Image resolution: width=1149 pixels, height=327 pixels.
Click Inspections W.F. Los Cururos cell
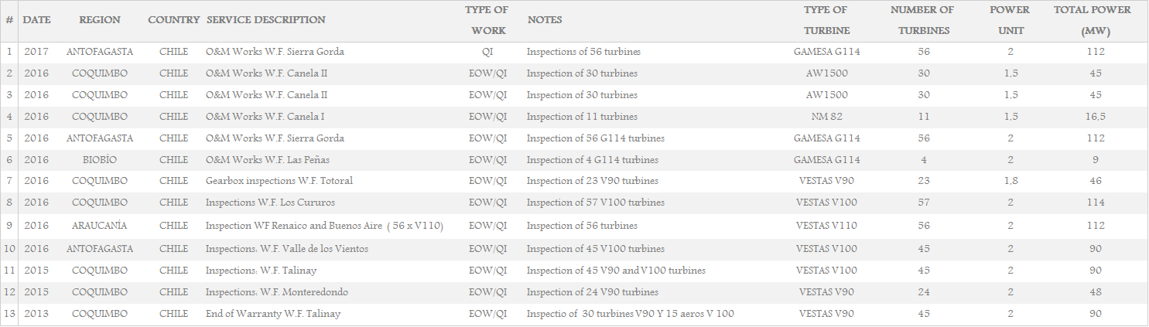(272, 203)
